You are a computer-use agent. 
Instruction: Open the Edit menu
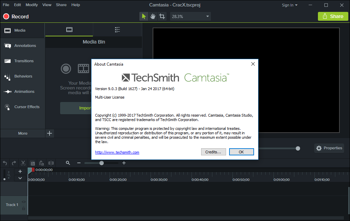17,5
